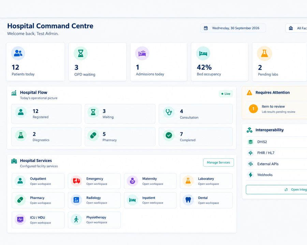
Task: Click the Open Integrations button
Action: [276, 190]
